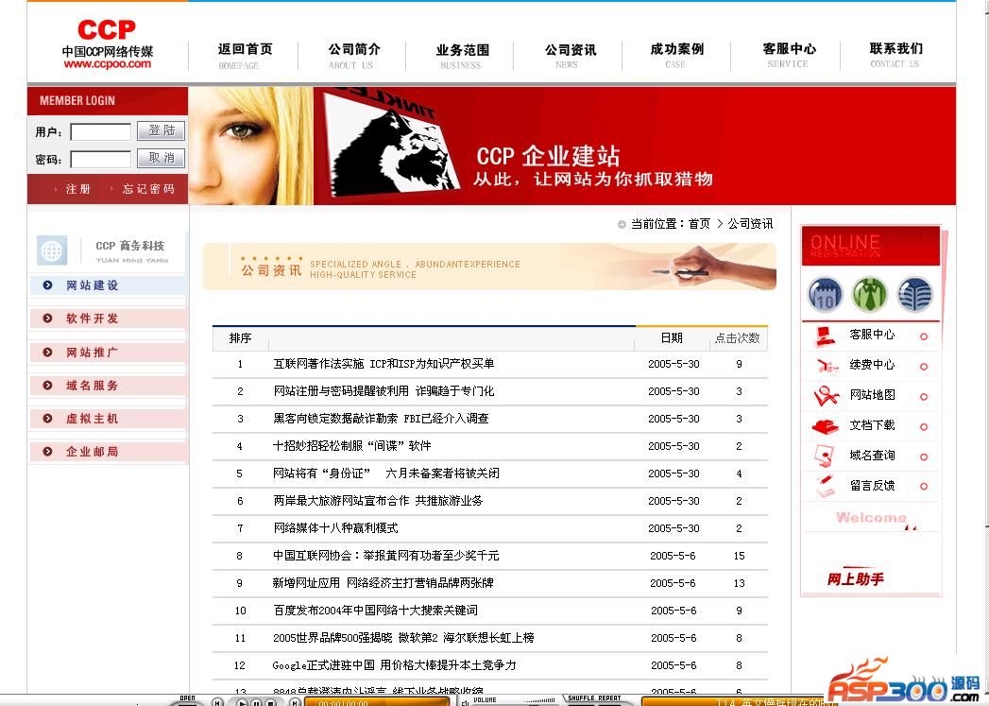Click the red books icon beside 文档下载
Screen dimensions: 989x706
825,426
